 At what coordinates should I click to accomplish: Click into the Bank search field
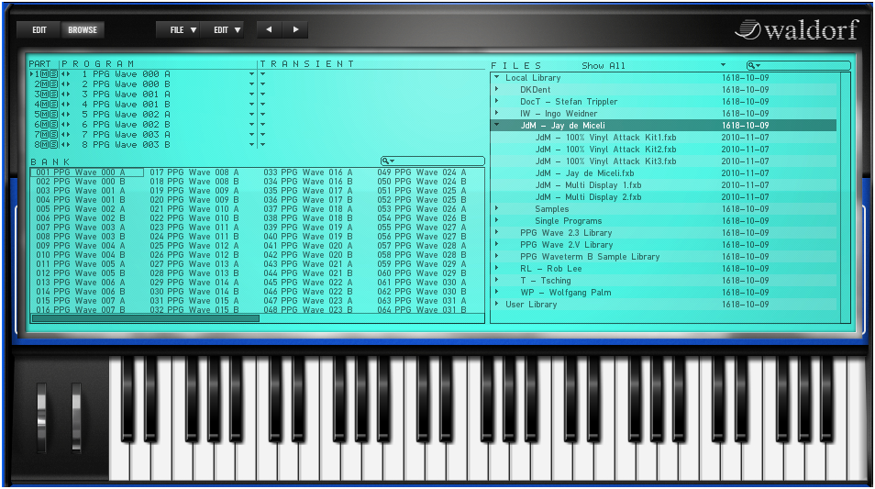tap(433, 161)
